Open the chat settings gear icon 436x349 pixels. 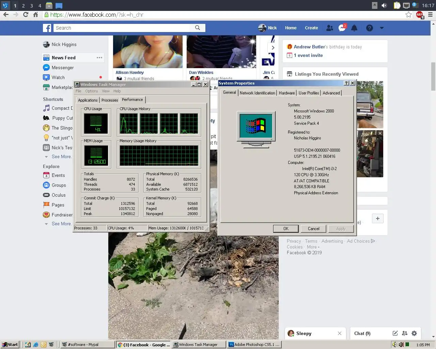pyautogui.click(x=414, y=333)
